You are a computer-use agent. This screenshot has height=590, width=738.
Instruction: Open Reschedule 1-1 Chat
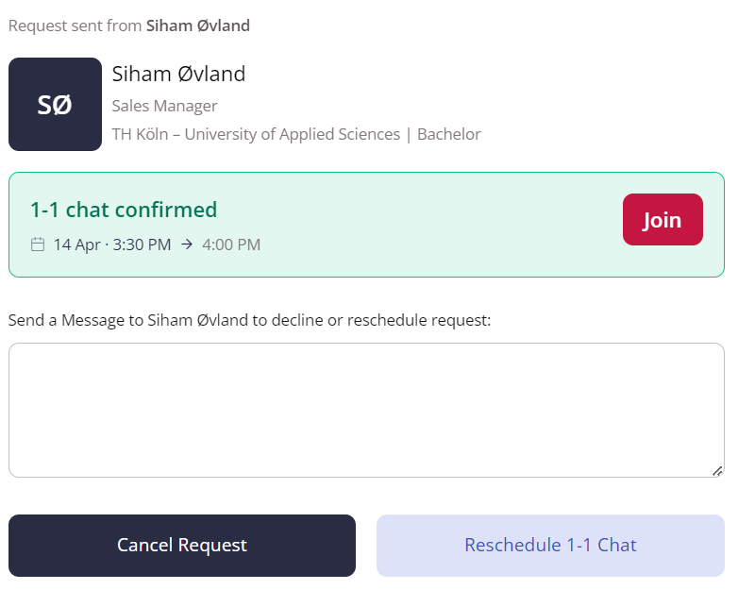click(x=550, y=546)
